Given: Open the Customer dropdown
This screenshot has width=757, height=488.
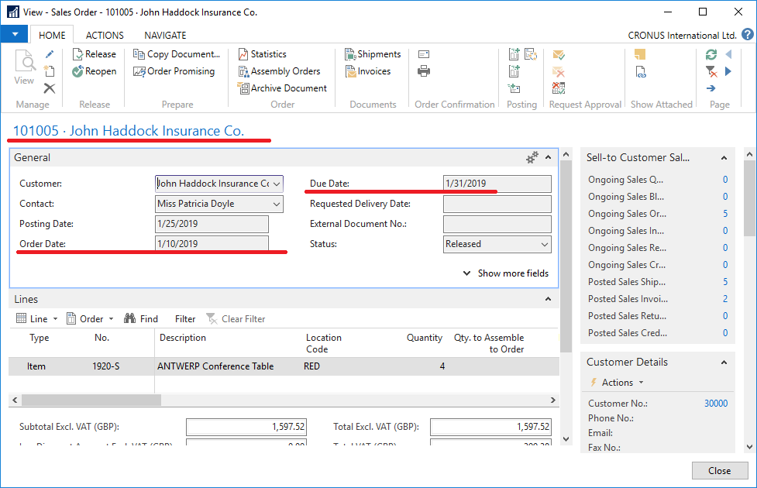Looking at the screenshot, I should point(277,184).
